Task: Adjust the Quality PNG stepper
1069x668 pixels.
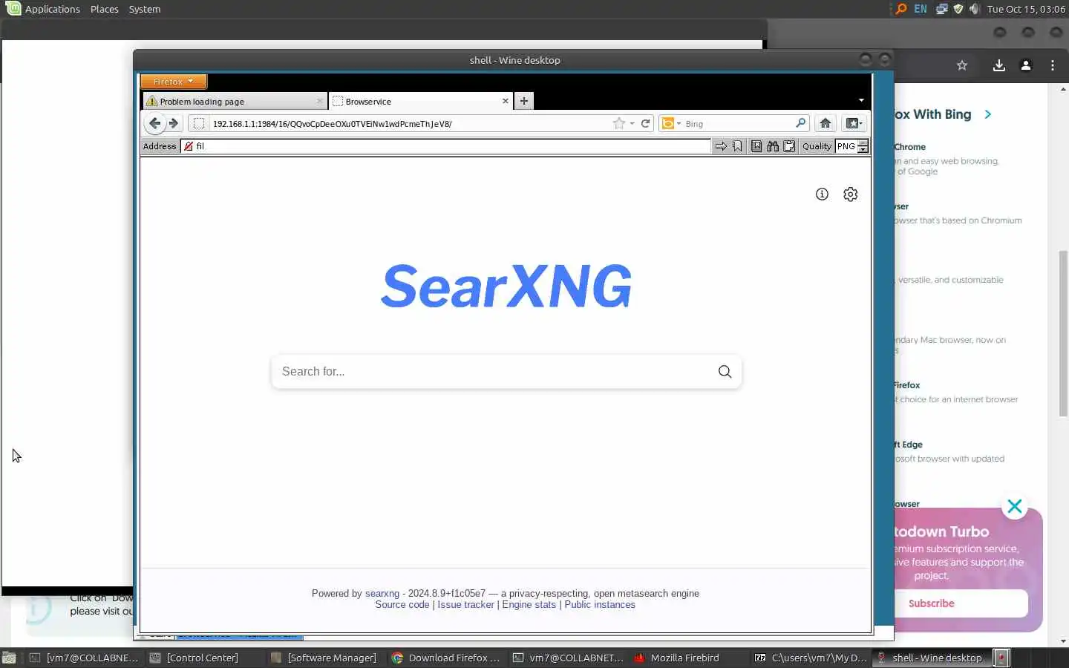Action: (863, 146)
